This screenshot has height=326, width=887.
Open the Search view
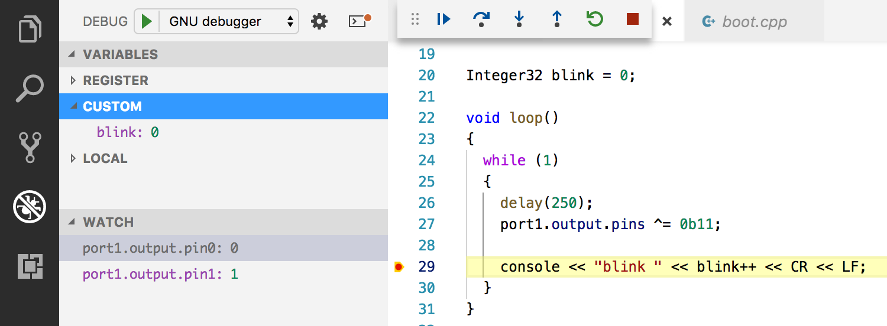coord(30,89)
